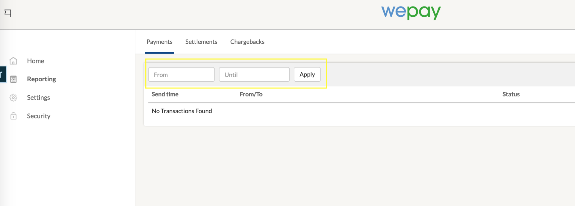
Task: Click the Reporting document icon
Action: pyautogui.click(x=13, y=79)
